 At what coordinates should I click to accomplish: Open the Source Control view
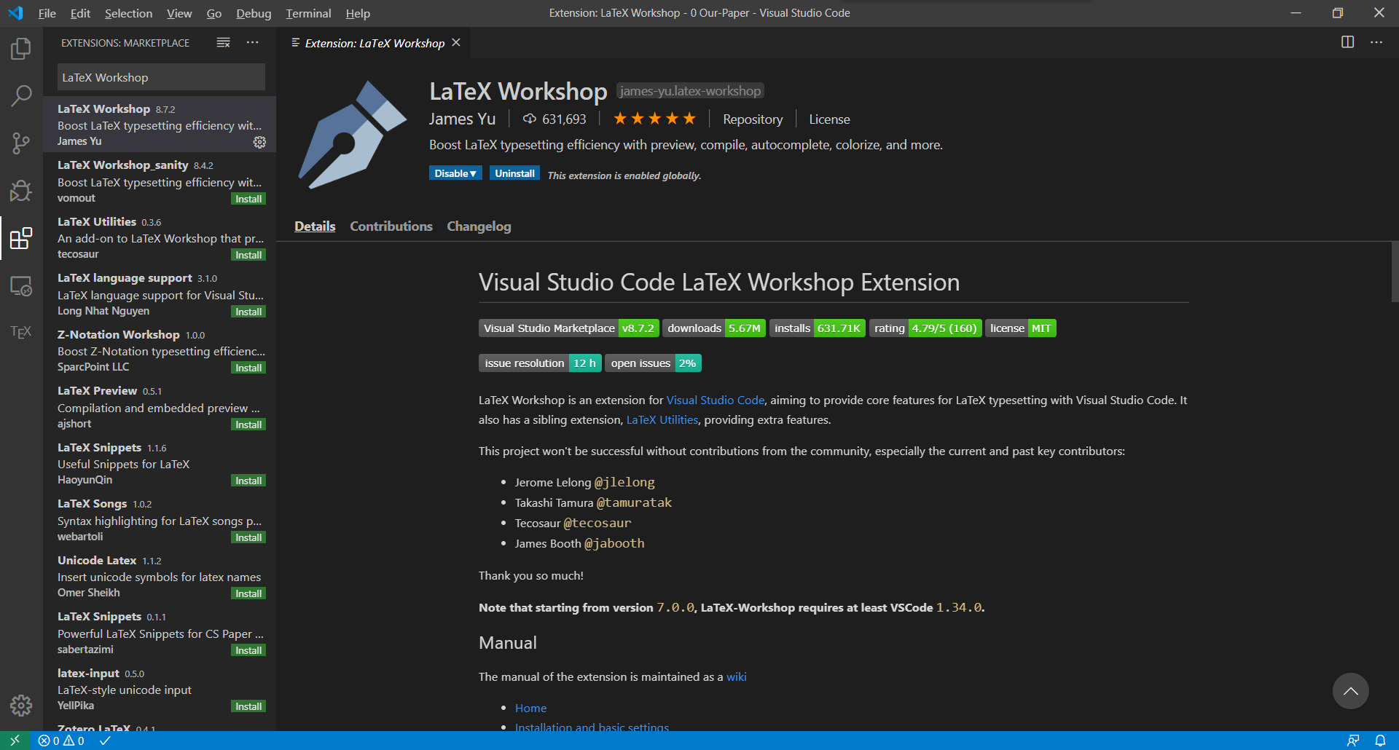21,143
